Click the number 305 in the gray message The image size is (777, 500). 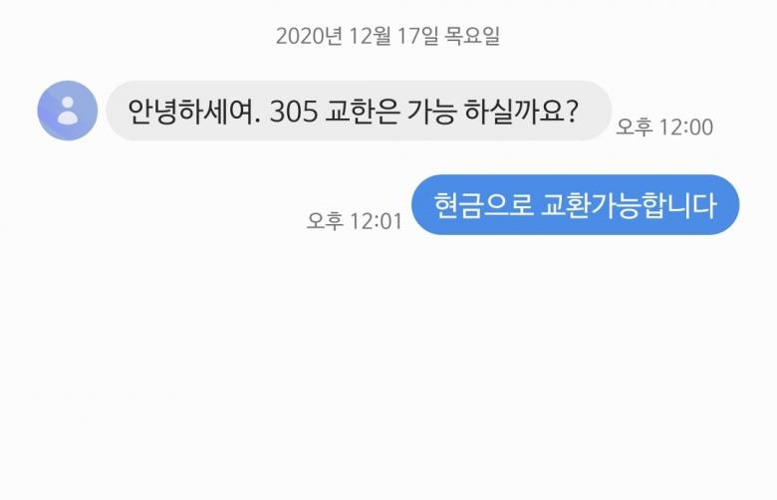[293, 112]
